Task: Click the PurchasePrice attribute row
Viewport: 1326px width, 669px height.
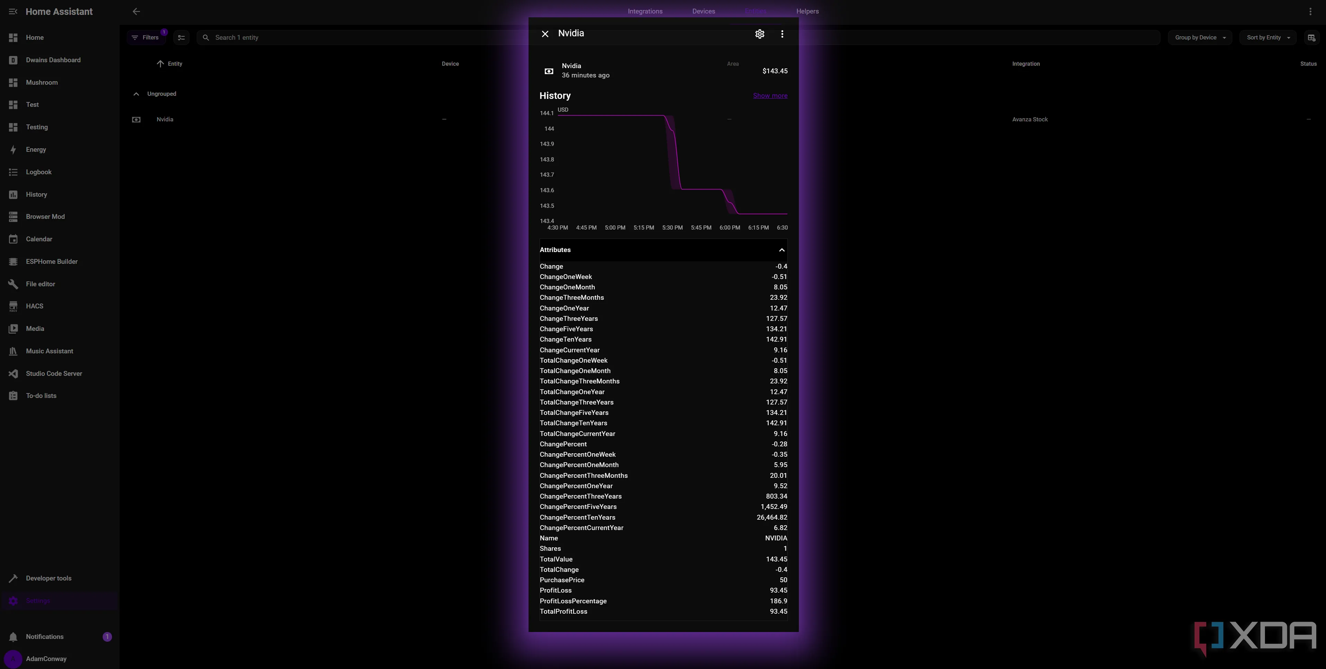Action: tap(663, 580)
